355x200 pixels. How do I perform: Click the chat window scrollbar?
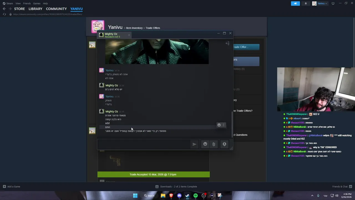pyautogui.click(x=232, y=124)
